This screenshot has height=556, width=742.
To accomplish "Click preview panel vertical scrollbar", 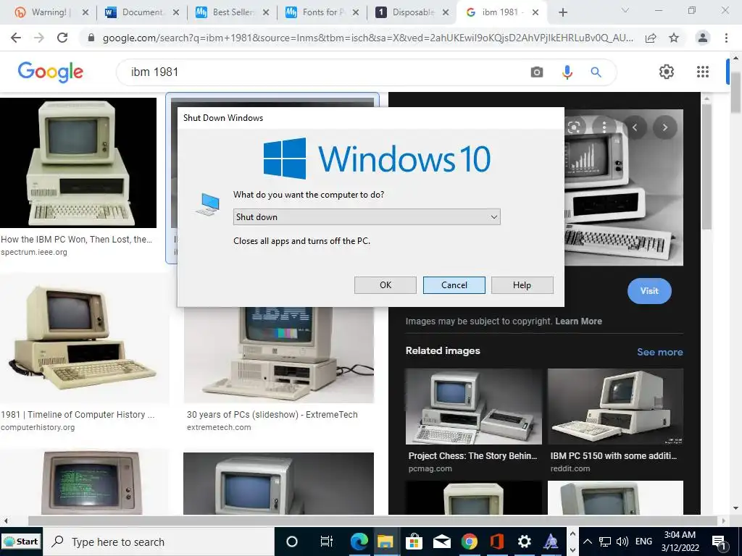I will click(706, 167).
